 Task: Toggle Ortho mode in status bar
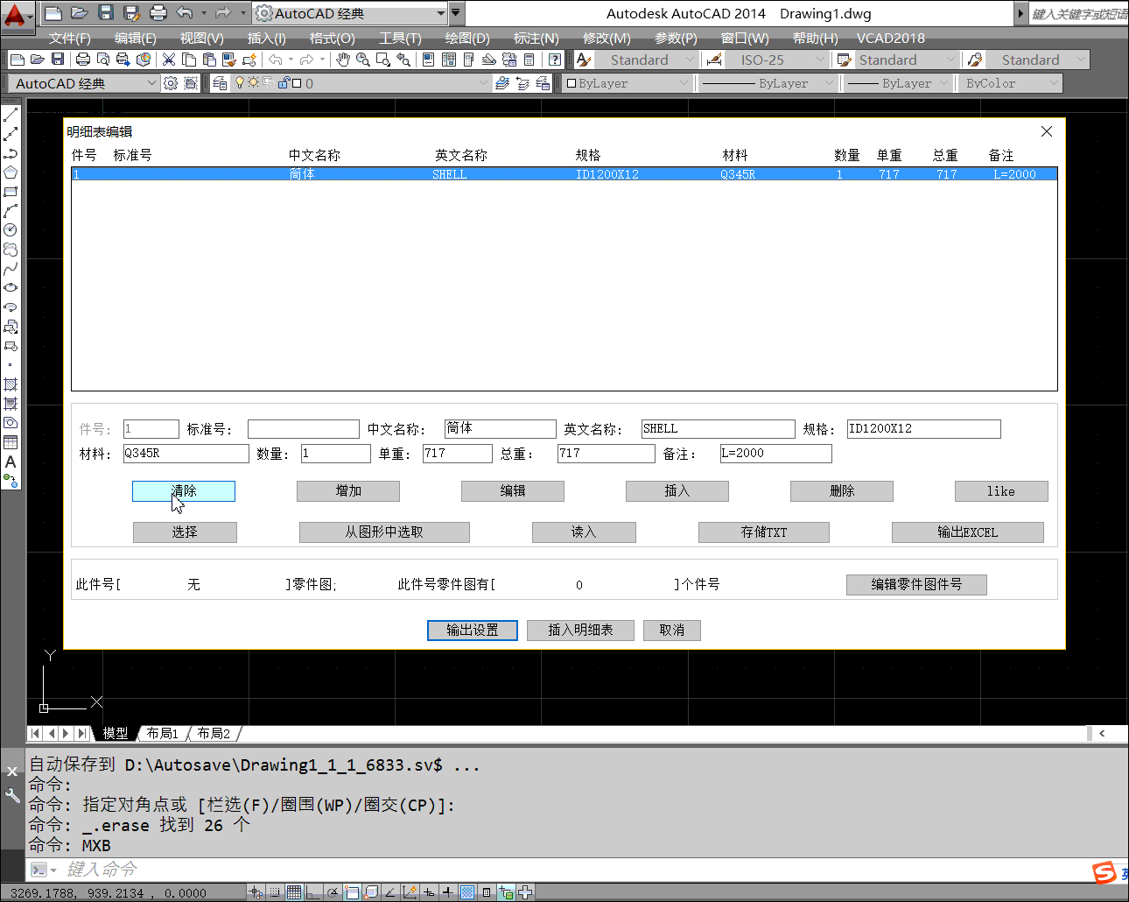313,892
